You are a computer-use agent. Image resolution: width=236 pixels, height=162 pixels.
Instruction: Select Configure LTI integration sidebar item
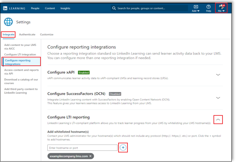20,54
